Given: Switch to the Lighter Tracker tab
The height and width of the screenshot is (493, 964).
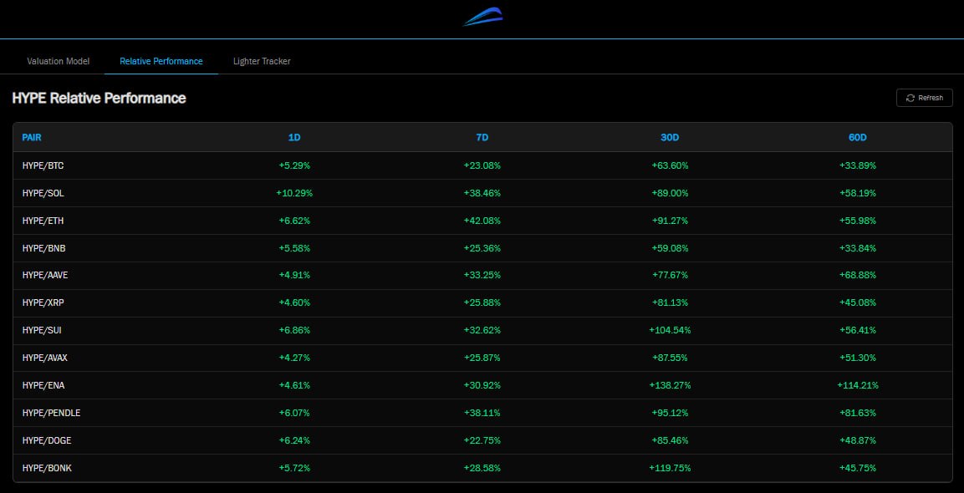Looking at the screenshot, I should coord(262,62).
